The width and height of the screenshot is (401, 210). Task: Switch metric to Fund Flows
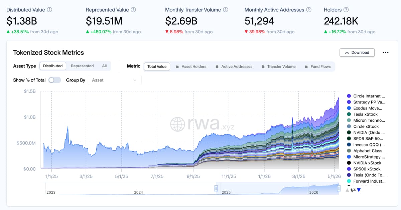[317, 67]
